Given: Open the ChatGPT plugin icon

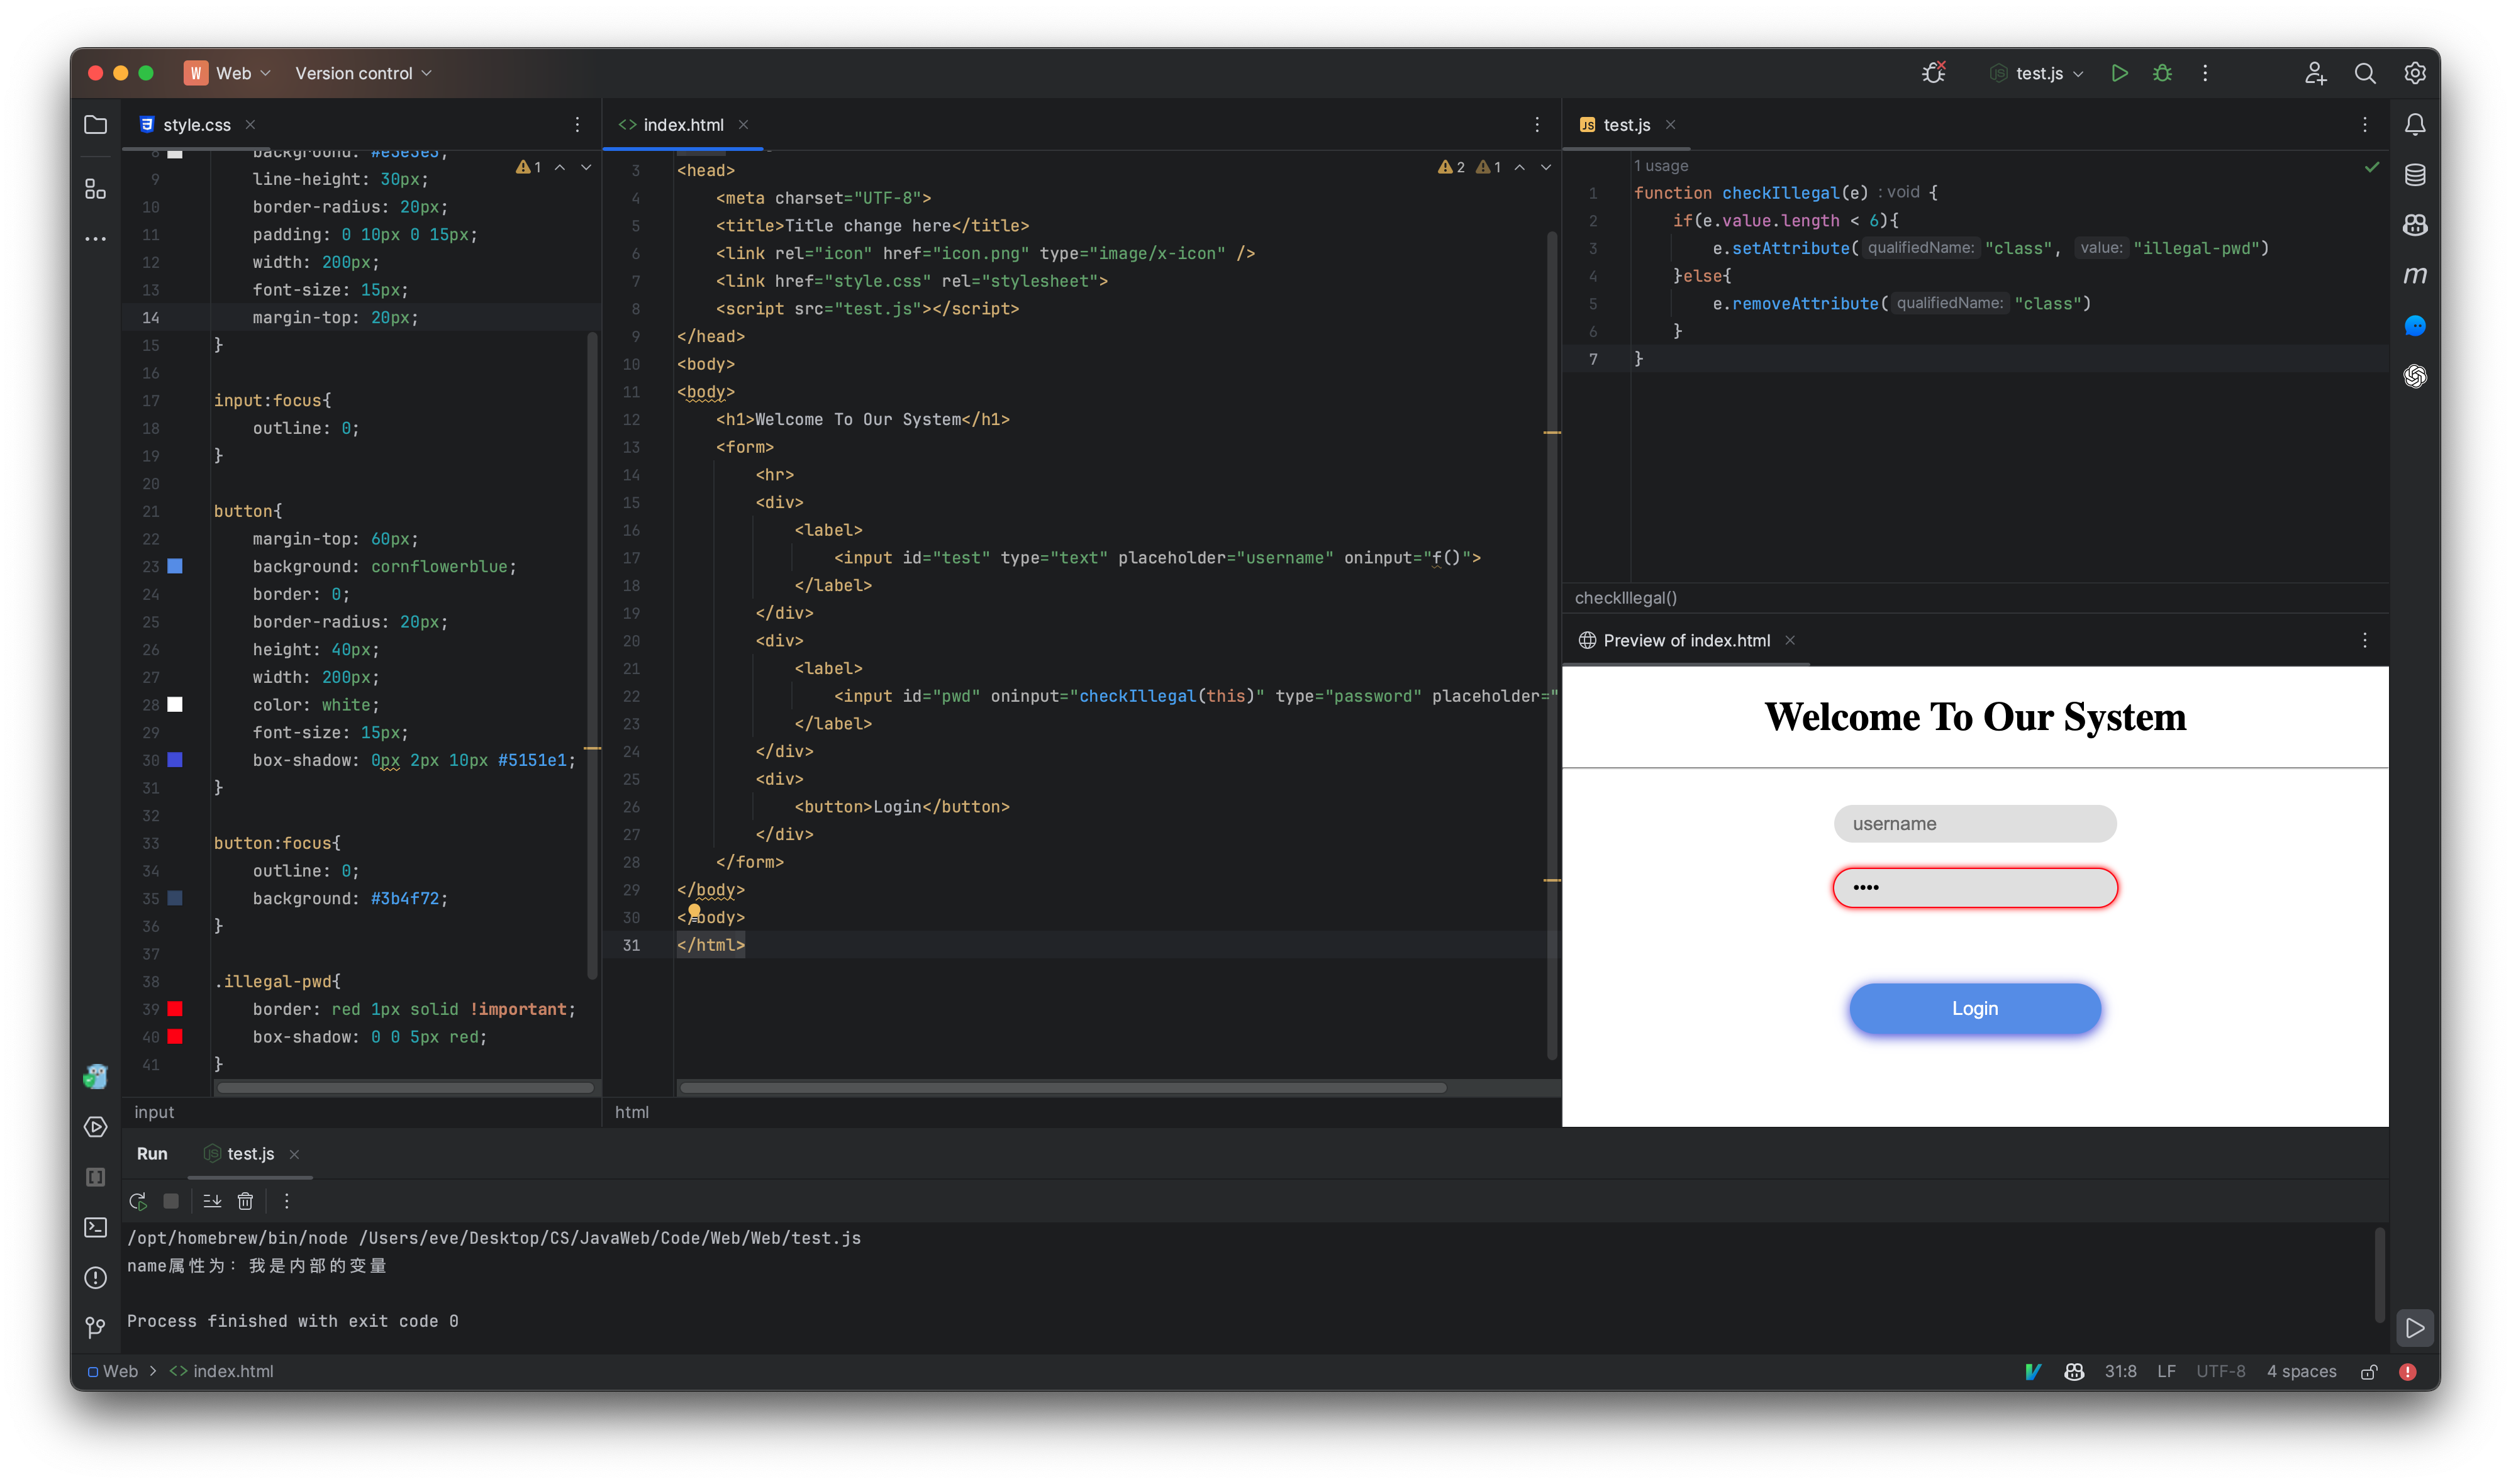Looking at the screenshot, I should tap(2415, 376).
